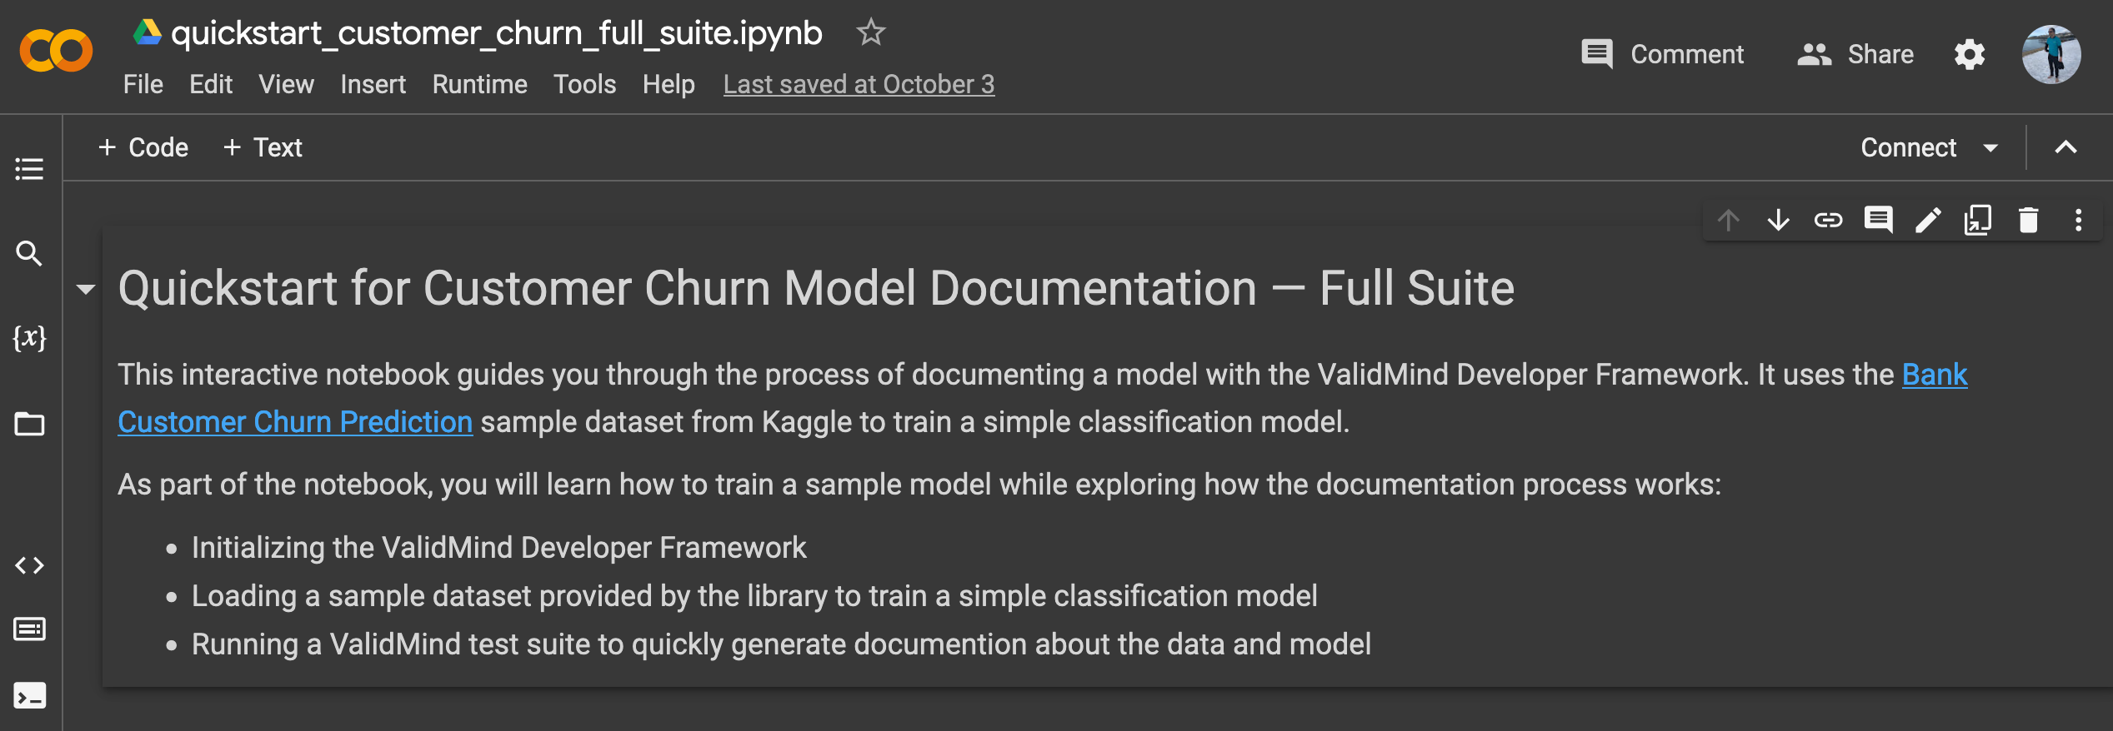This screenshot has width=2113, height=731.
Task: Add a new Code cell
Action: point(143,148)
